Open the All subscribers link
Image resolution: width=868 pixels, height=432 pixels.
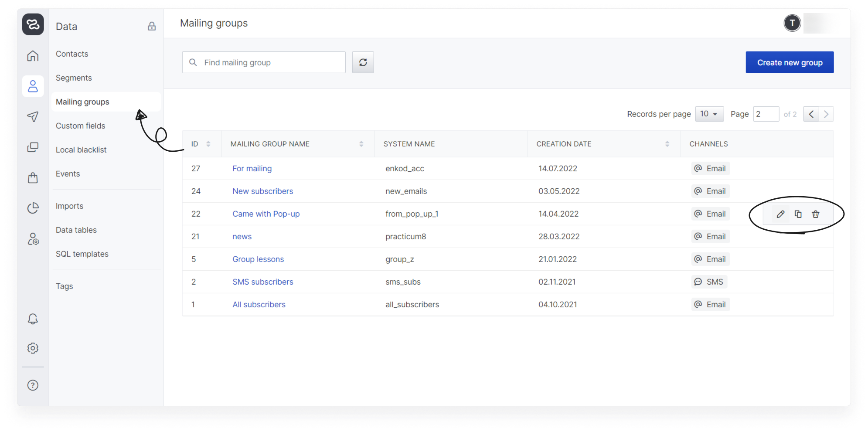pos(259,305)
